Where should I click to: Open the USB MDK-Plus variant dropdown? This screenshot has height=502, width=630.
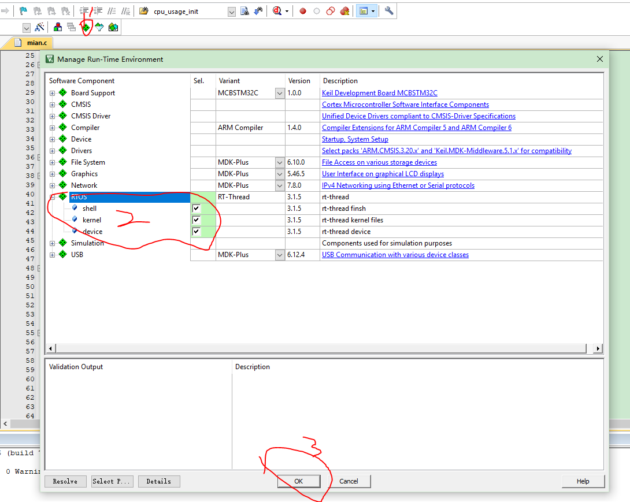click(280, 255)
